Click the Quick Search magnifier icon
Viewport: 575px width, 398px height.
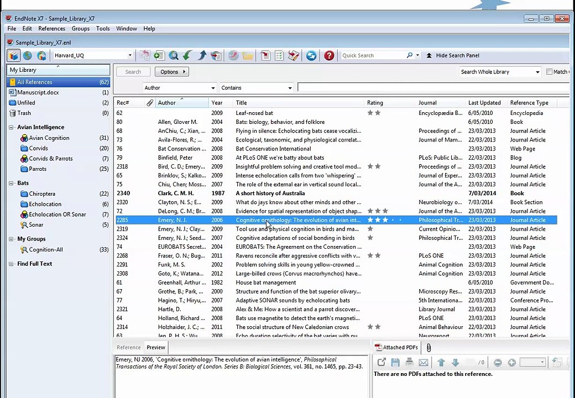tap(409, 55)
